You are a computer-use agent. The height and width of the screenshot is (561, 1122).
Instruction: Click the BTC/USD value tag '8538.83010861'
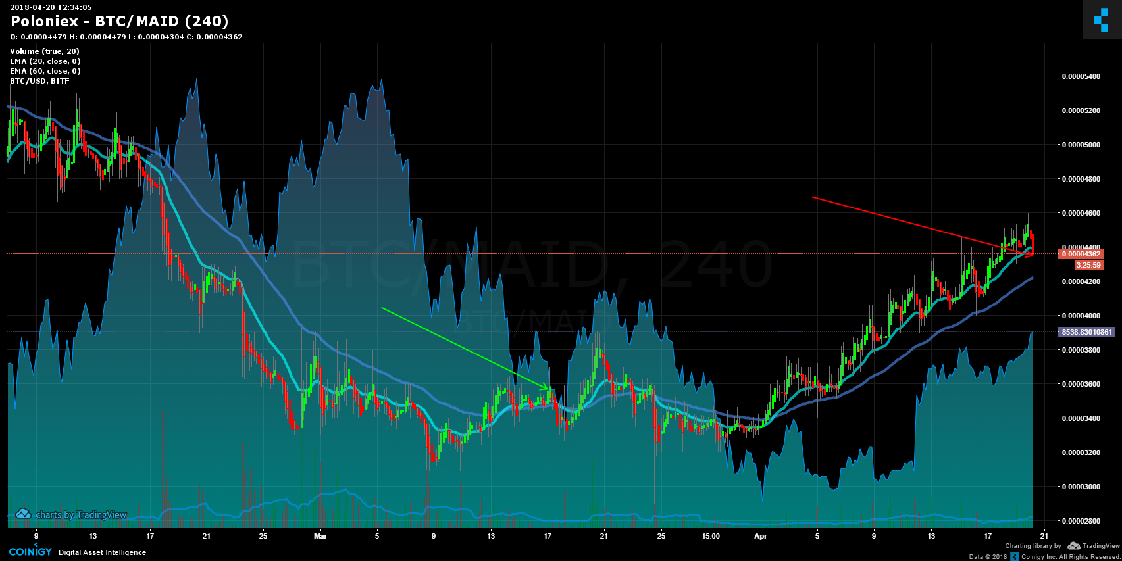coord(1086,332)
